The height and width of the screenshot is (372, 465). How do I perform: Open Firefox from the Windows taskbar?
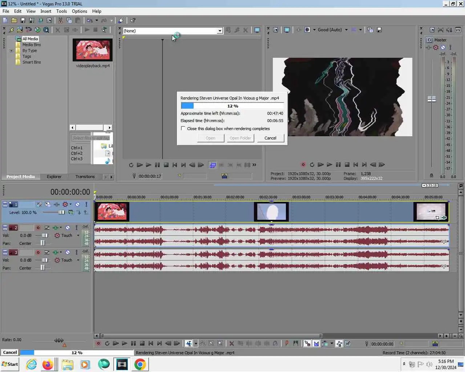[x=48, y=364]
